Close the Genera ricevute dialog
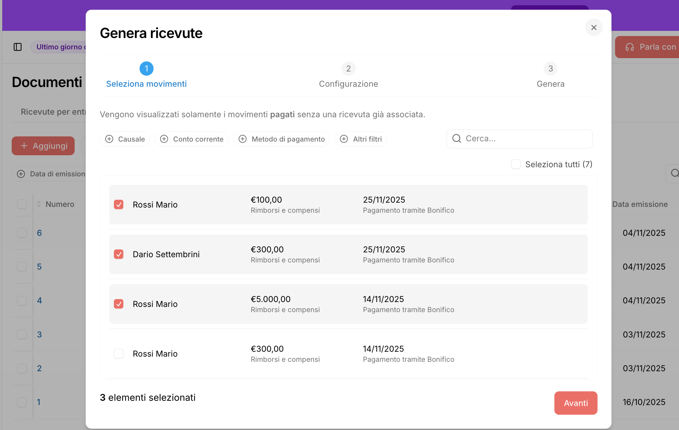 coord(594,28)
